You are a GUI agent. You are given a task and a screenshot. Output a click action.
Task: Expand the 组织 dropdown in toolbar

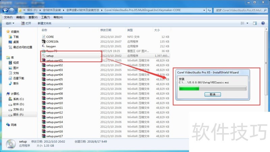[x=10, y=23]
